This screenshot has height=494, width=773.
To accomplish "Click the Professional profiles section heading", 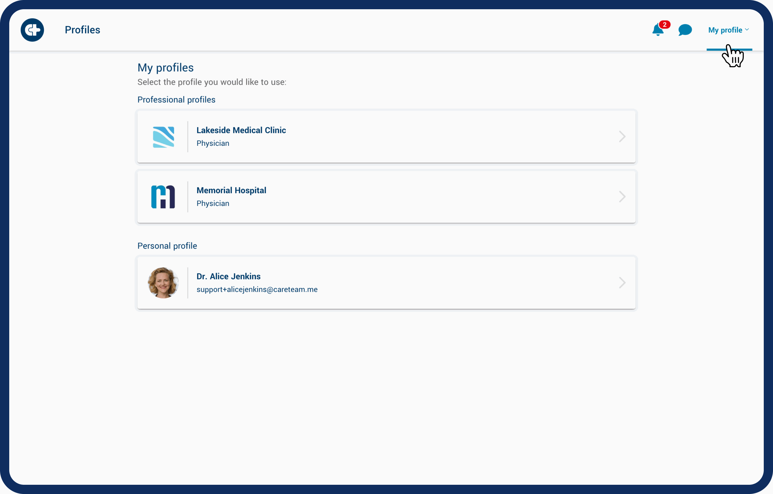I will click(176, 100).
